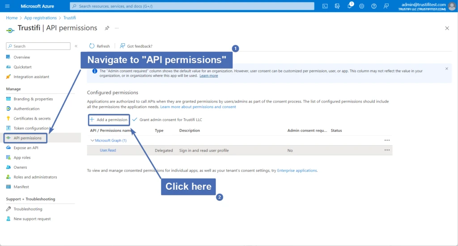Open Quickstart in the sidebar

click(x=22, y=67)
